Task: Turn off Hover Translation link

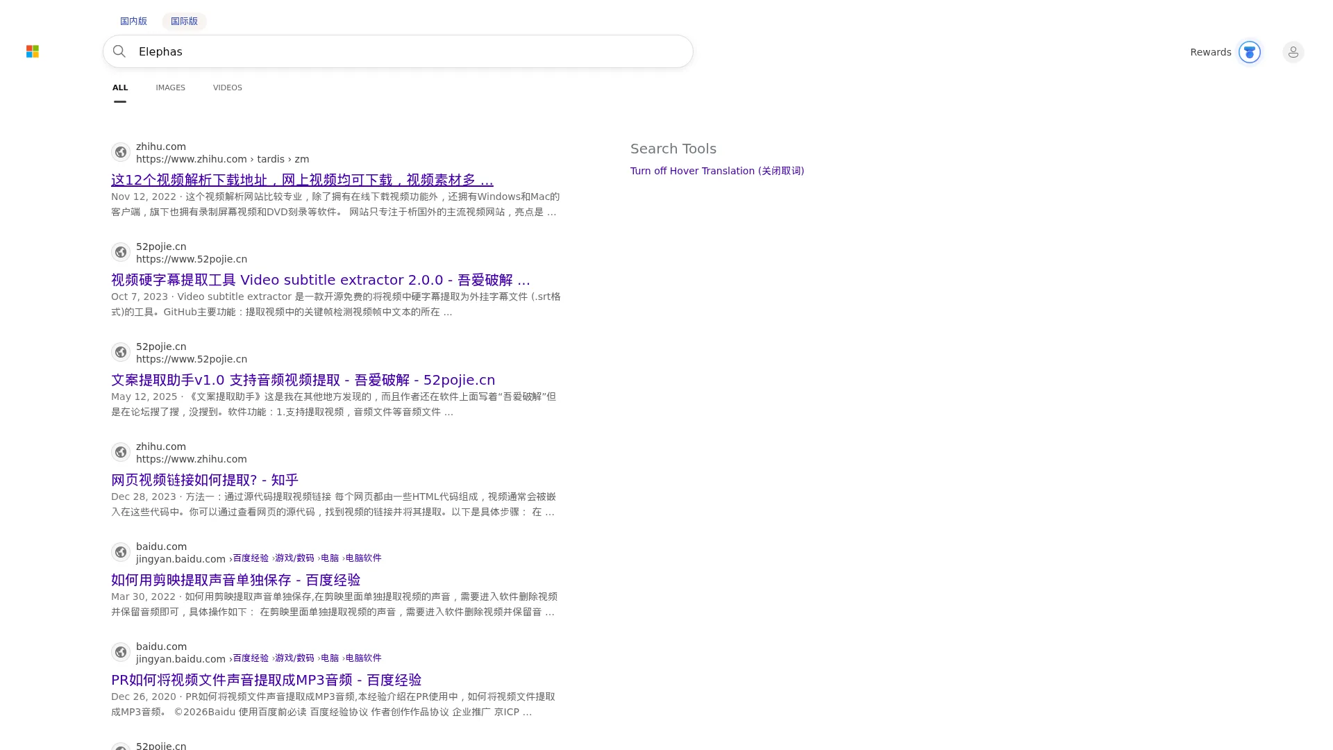Action: pos(717,171)
